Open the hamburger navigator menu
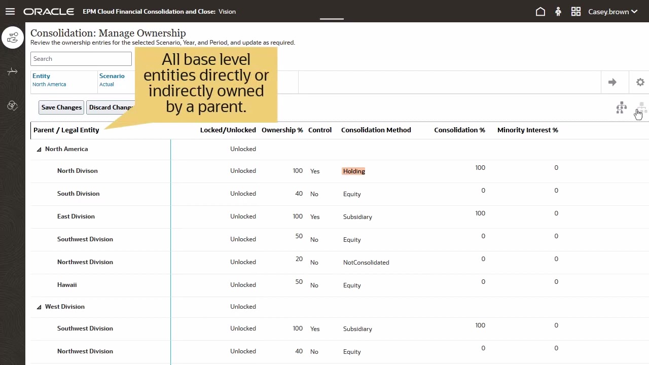Image resolution: width=649 pixels, height=365 pixels. point(10,11)
